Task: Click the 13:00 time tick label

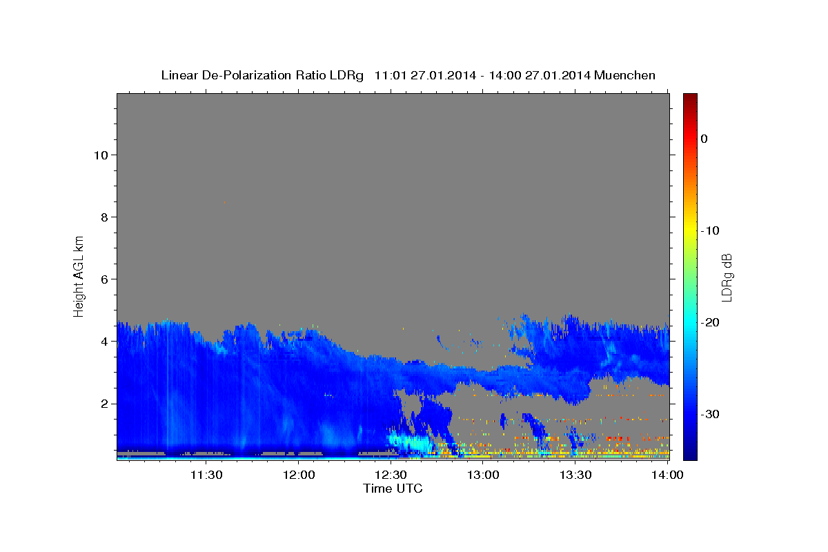Action: (x=482, y=475)
